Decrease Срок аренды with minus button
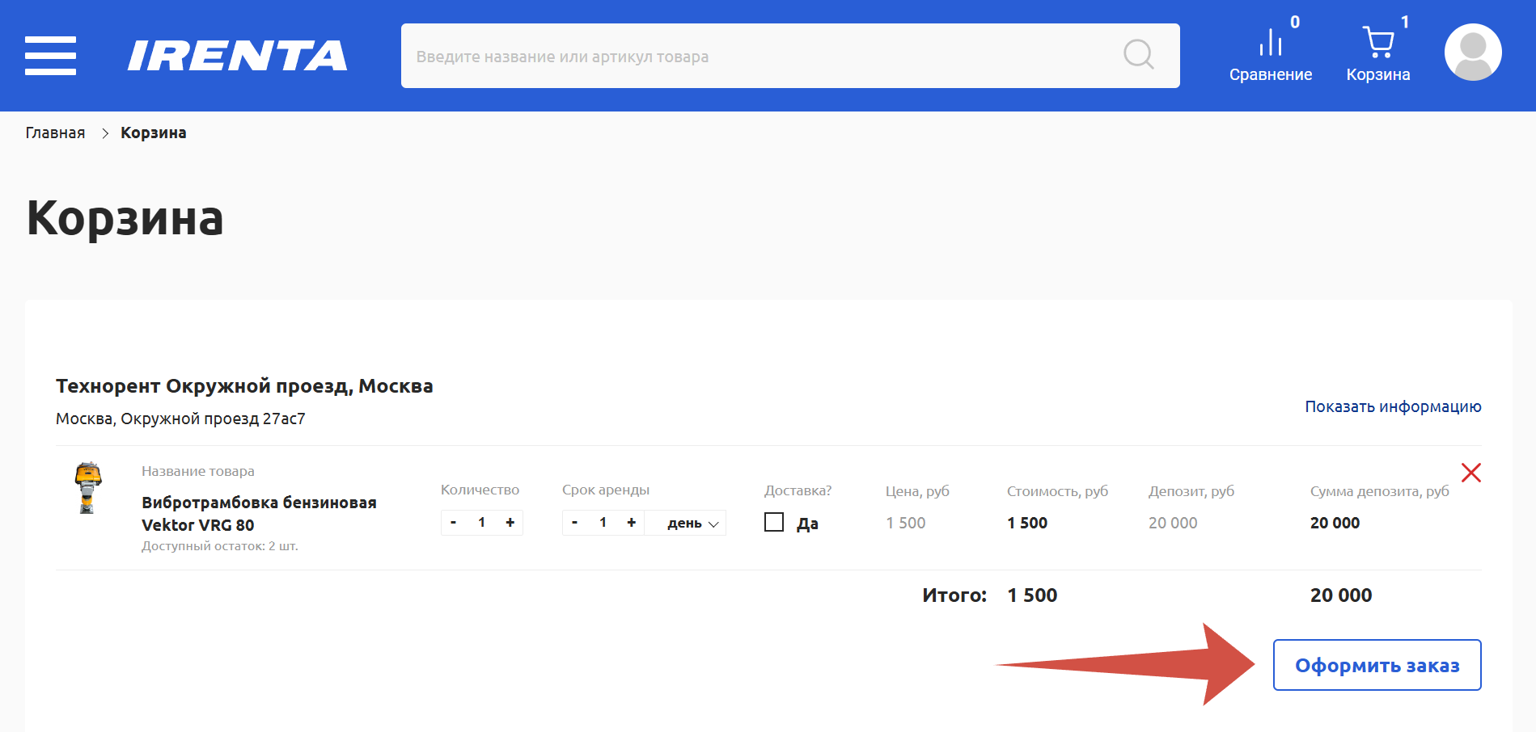Image resolution: width=1536 pixels, height=732 pixels. 575,523
